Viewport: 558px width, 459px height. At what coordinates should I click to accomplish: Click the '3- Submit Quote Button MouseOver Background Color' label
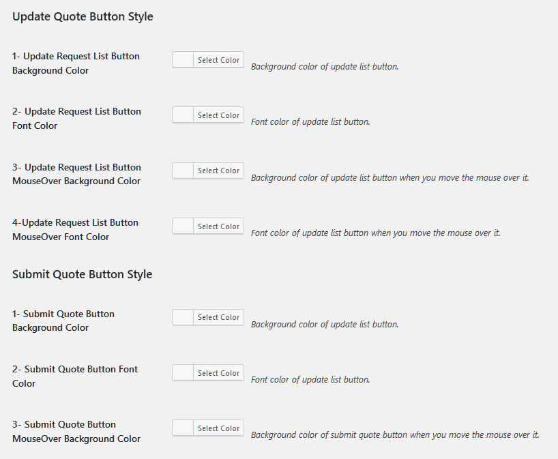76,431
